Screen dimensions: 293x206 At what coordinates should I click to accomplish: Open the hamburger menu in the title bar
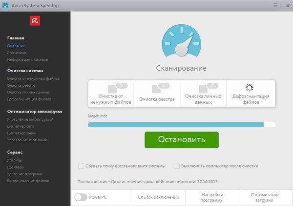[275, 5]
